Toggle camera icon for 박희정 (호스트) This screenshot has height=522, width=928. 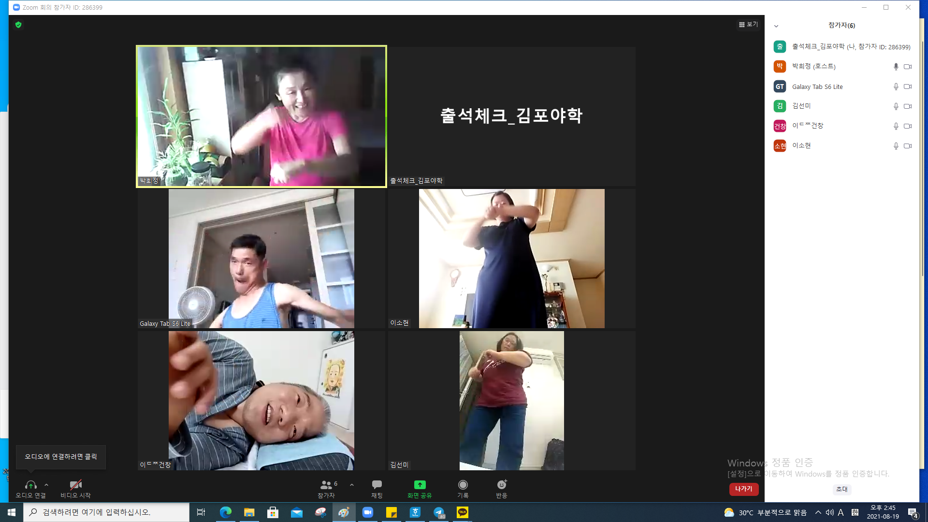[x=908, y=67]
